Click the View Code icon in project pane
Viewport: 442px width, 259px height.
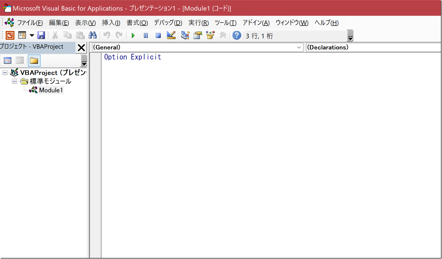pos(8,61)
